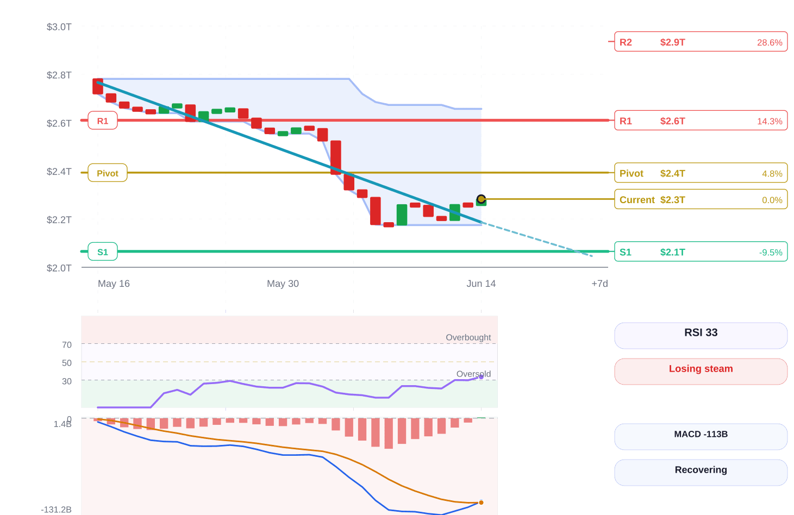
Task: Click the Losing steam status badge
Action: click(x=701, y=372)
